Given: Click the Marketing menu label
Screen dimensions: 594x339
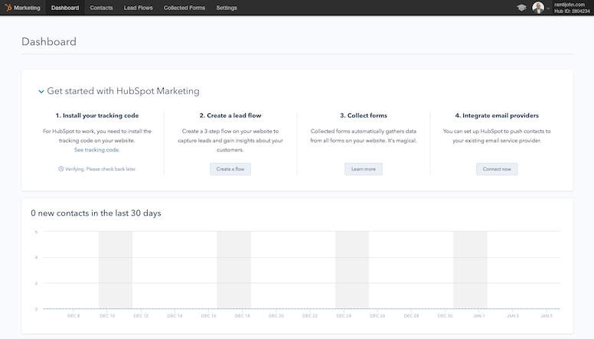Looking at the screenshot, I should 27,8.
